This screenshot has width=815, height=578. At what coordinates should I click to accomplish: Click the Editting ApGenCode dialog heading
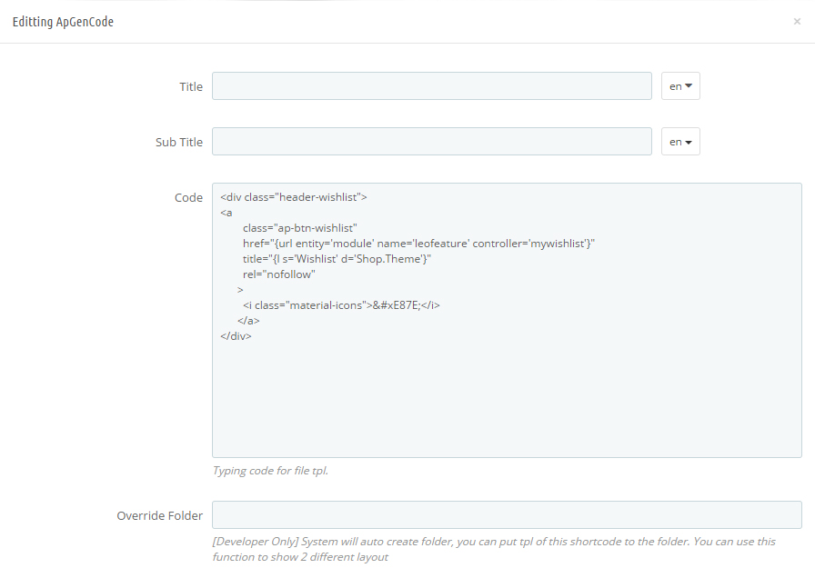(x=63, y=22)
